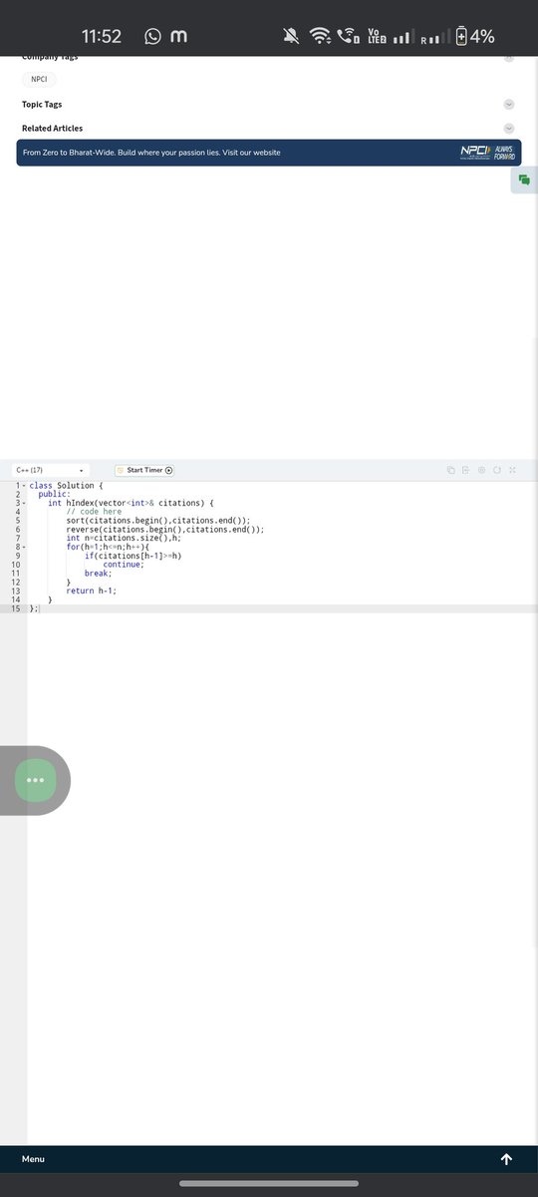Click the 'public:' code line
The height and width of the screenshot is (1197, 538).
(x=54, y=495)
